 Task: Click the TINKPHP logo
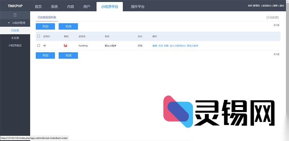pos(15,6)
